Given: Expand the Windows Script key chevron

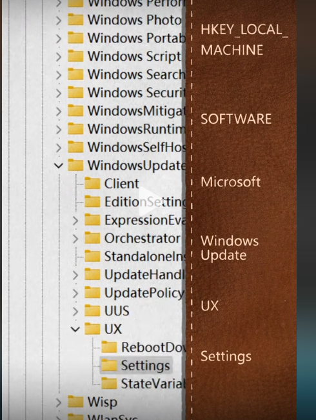Looking at the screenshot, I should (x=59, y=57).
